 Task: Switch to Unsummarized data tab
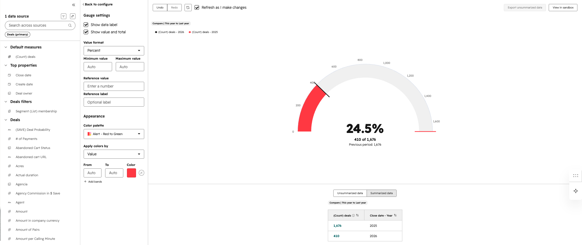point(350,193)
